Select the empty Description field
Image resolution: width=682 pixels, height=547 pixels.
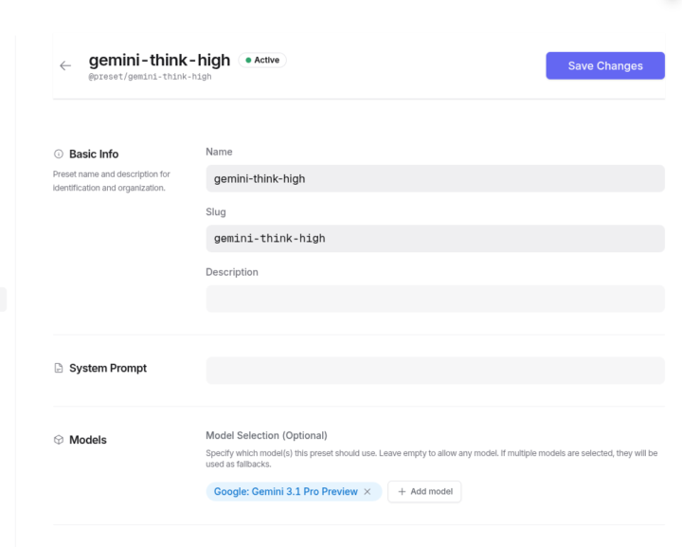click(x=435, y=299)
